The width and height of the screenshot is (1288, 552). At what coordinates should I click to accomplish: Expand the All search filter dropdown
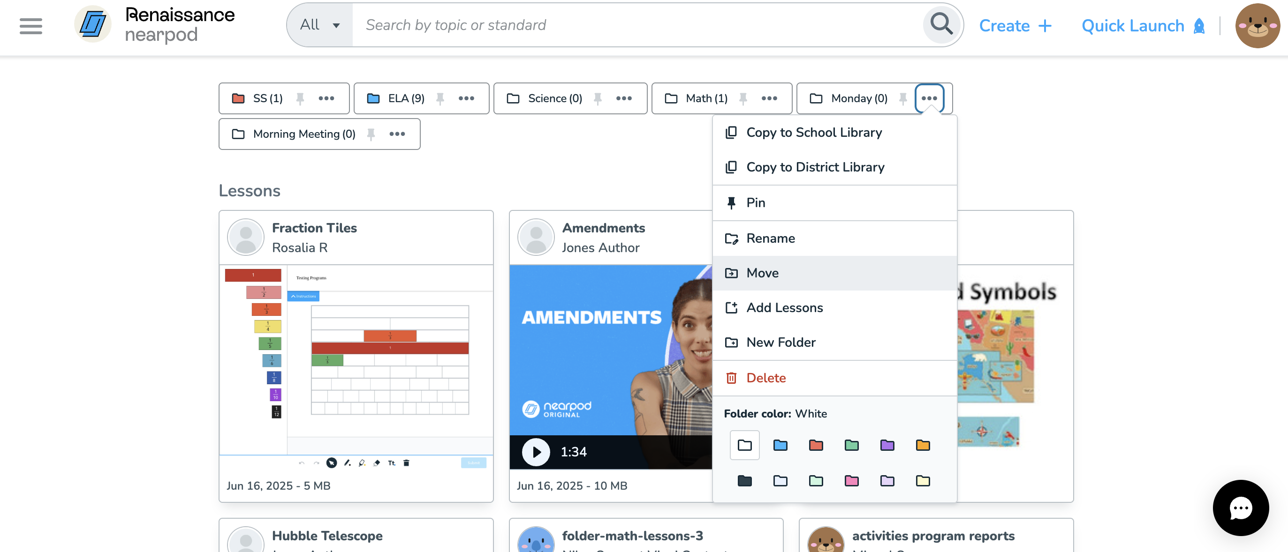coord(320,24)
